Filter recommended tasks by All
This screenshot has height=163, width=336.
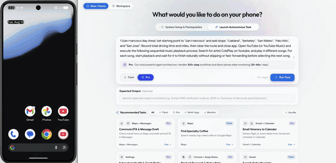pyautogui.click(x=153, y=112)
